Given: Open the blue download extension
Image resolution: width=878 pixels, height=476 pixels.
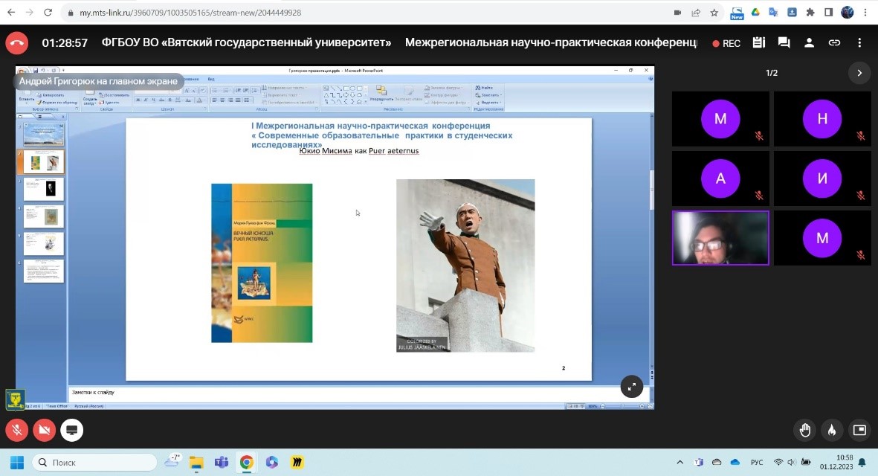Looking at the screenshot, I should point(792,13).
